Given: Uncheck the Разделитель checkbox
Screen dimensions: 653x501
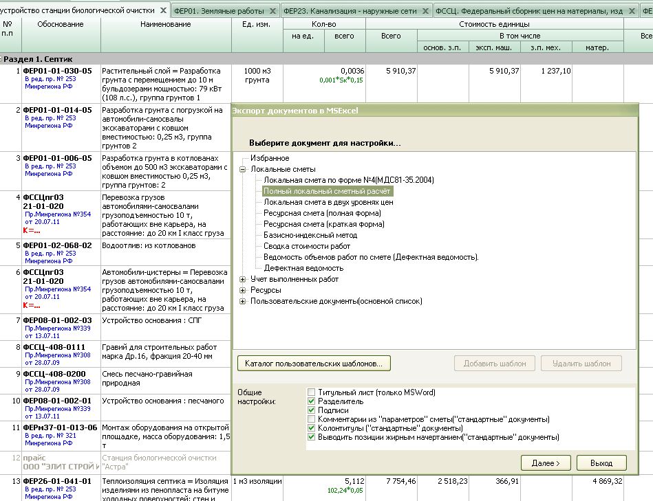Looking at the screenshot, I should click(311, 401).
